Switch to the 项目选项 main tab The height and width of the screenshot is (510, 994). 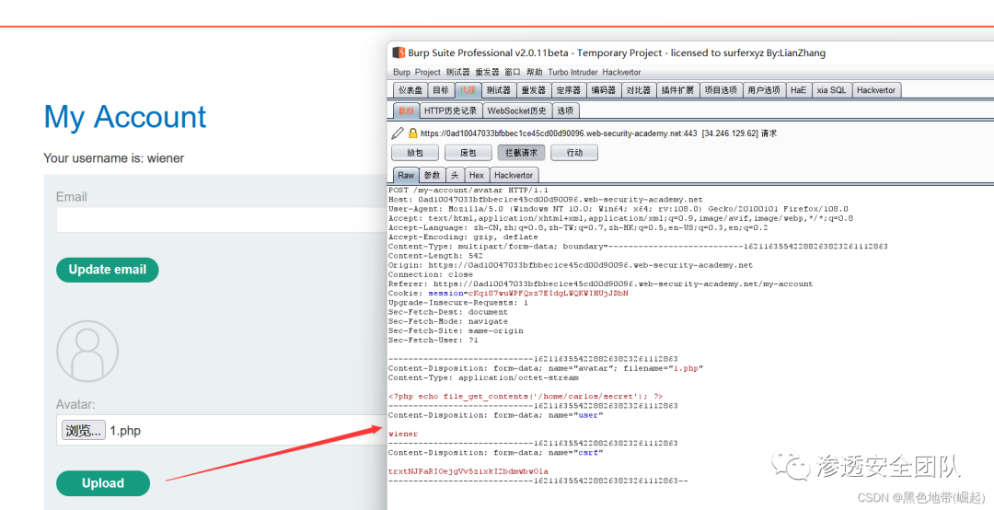721,90
